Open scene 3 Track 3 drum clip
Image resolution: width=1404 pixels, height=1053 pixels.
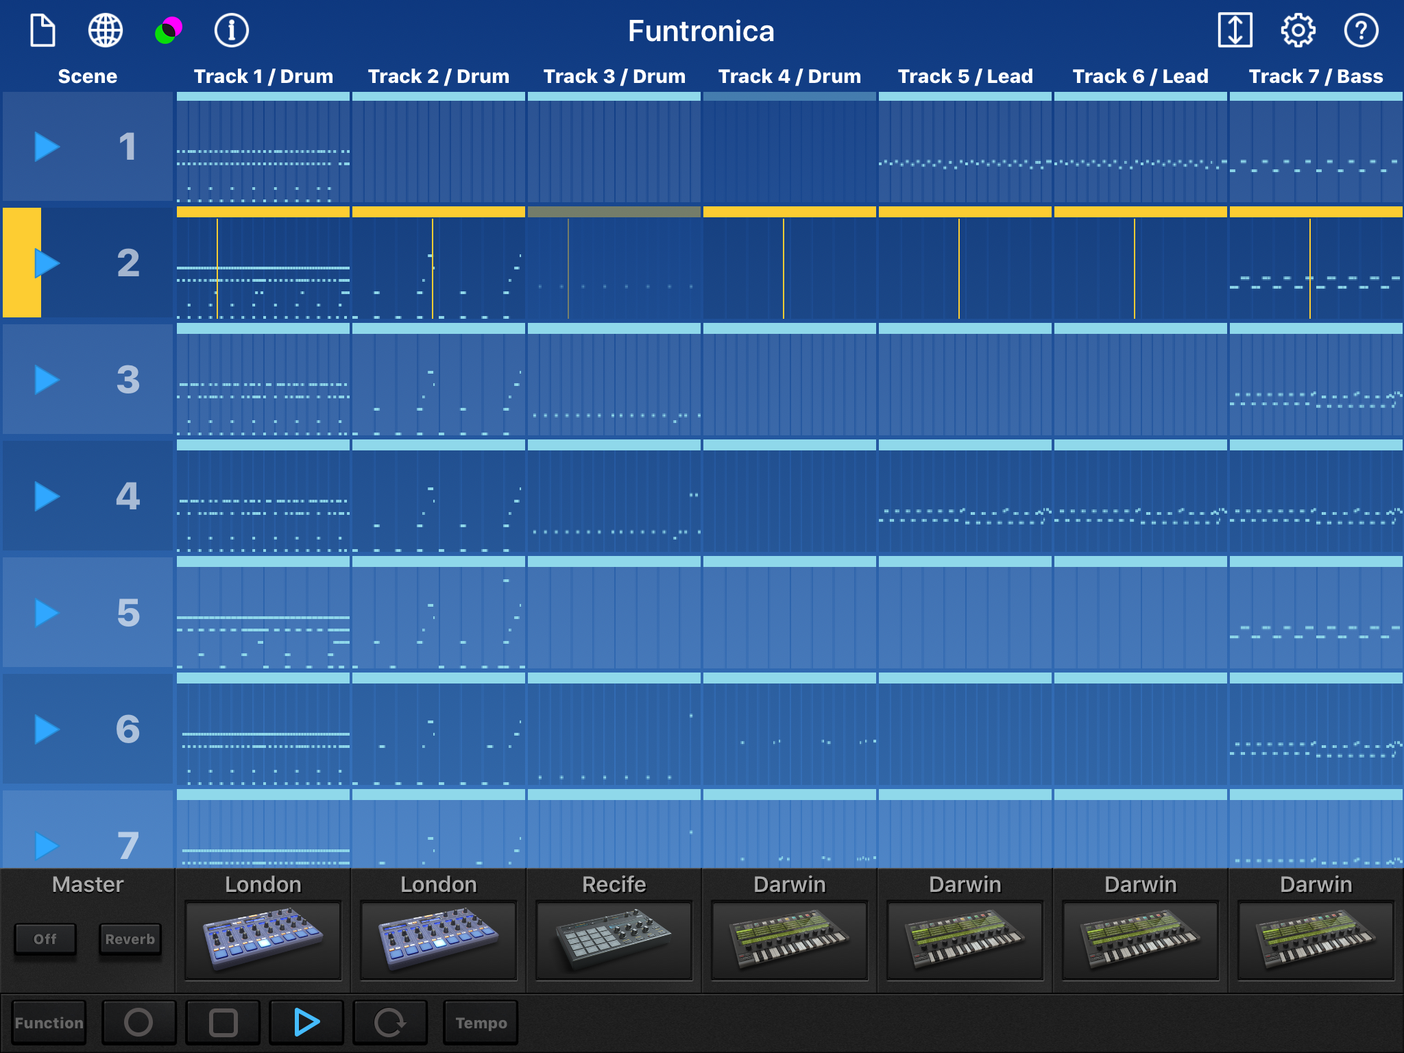(614, 380)
